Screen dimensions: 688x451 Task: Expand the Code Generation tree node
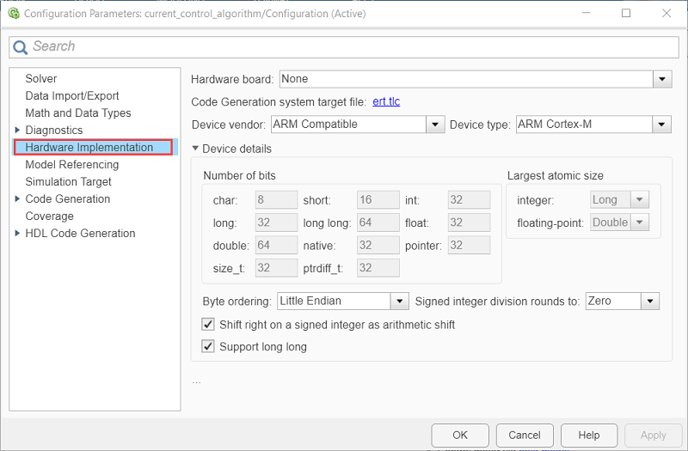click(x=18, y=199)
